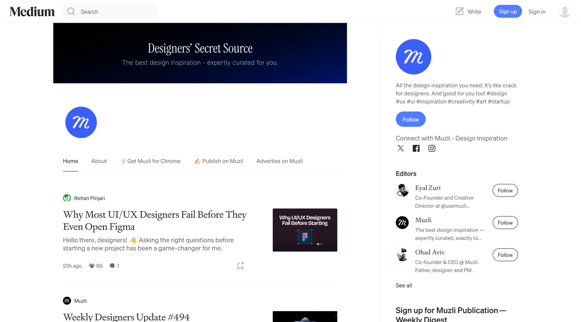Open Publish on Muzli tab
The width and height of the screenshot is (581, 322).
click(219, 161)
